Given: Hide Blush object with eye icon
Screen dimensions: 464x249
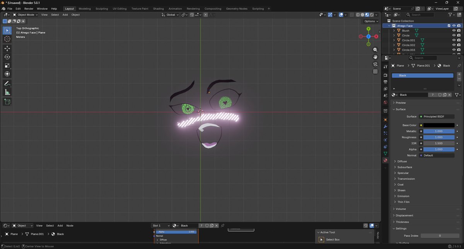Looking at the screenshot, I should coord(454,30).
